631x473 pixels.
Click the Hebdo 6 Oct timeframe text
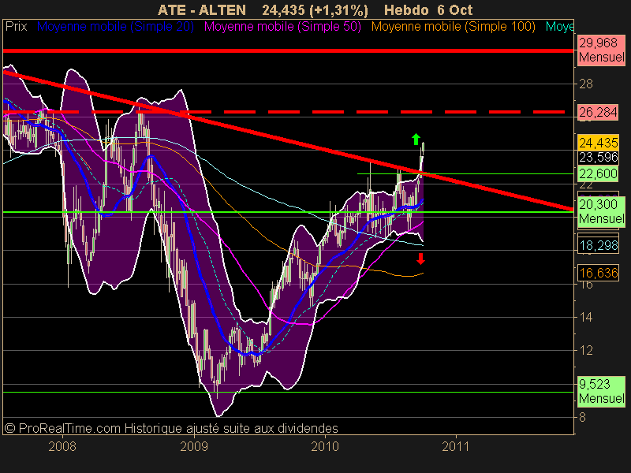point(428,10)
